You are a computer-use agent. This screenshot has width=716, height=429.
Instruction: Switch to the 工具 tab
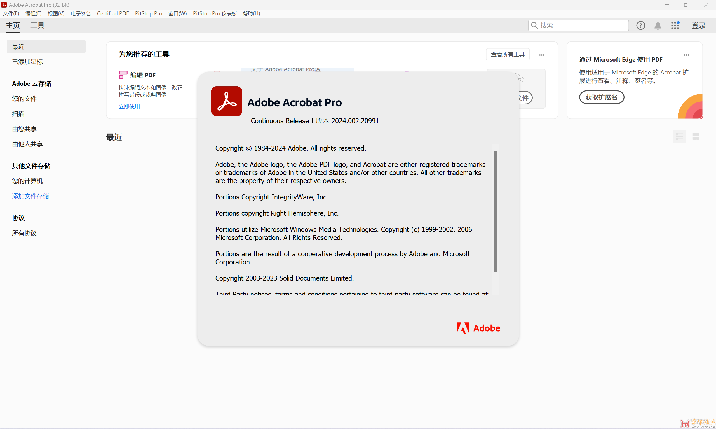pos(37,25)
